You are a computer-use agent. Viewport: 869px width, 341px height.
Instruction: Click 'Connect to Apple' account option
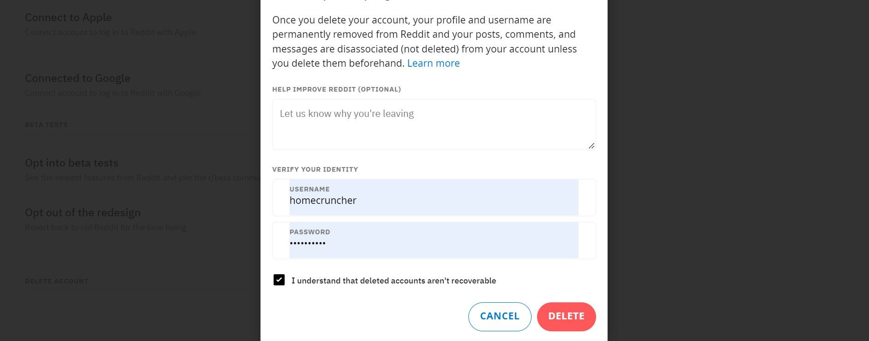point(68,17)
